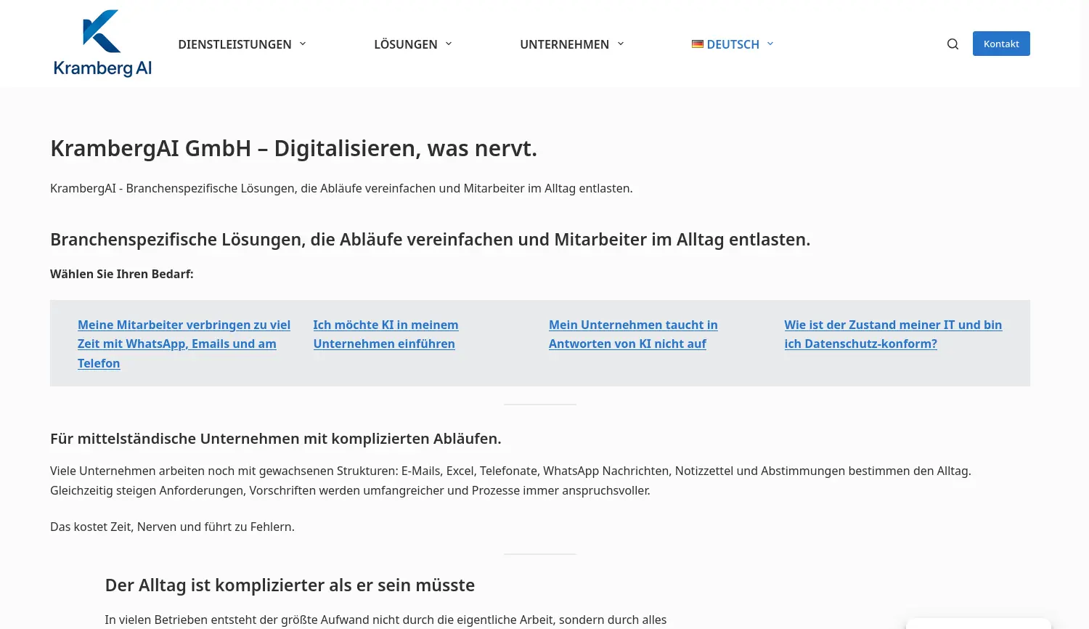
Task: Click text 'Das kostet Zeit, Nerven und führt zu Fehlern.'
Action: coord(172,527)
